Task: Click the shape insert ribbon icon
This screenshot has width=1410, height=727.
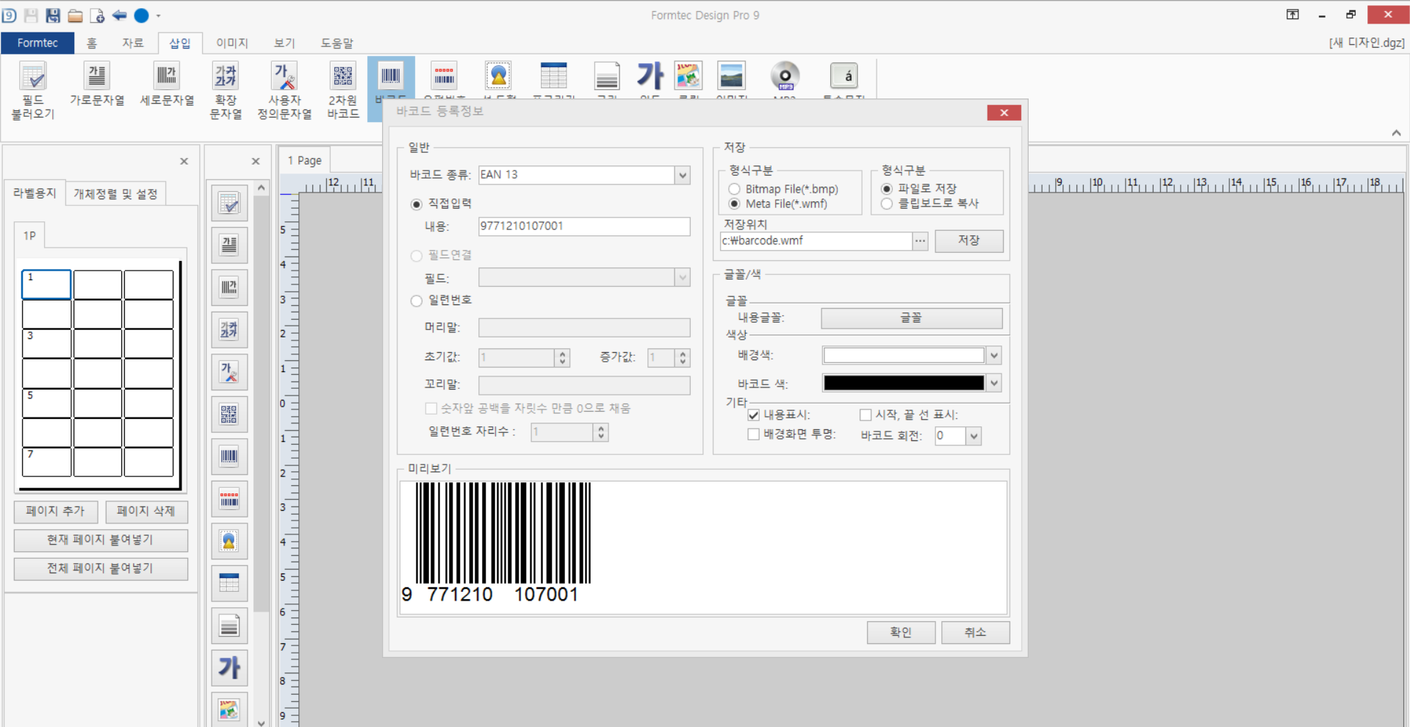Action: pyautogui.click(x=499, y=76)
